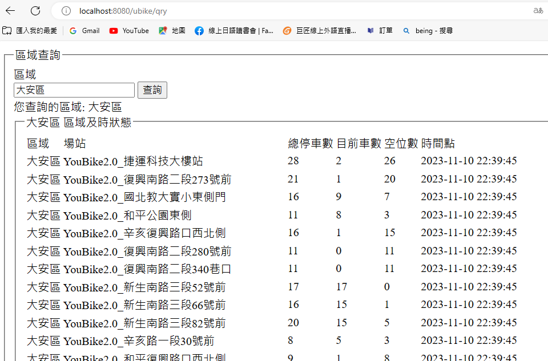Open 匯入我的最愛 import favorites folder
548x361 pixels.
[30, 31]
